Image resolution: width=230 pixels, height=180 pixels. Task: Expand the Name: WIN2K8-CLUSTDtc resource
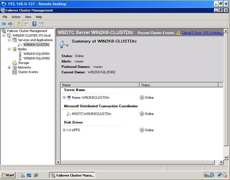[64, 98]
